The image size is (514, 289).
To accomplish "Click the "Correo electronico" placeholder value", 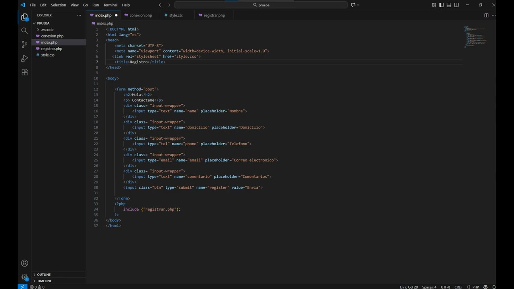I will pyautogui.click(x=255, y=160).
